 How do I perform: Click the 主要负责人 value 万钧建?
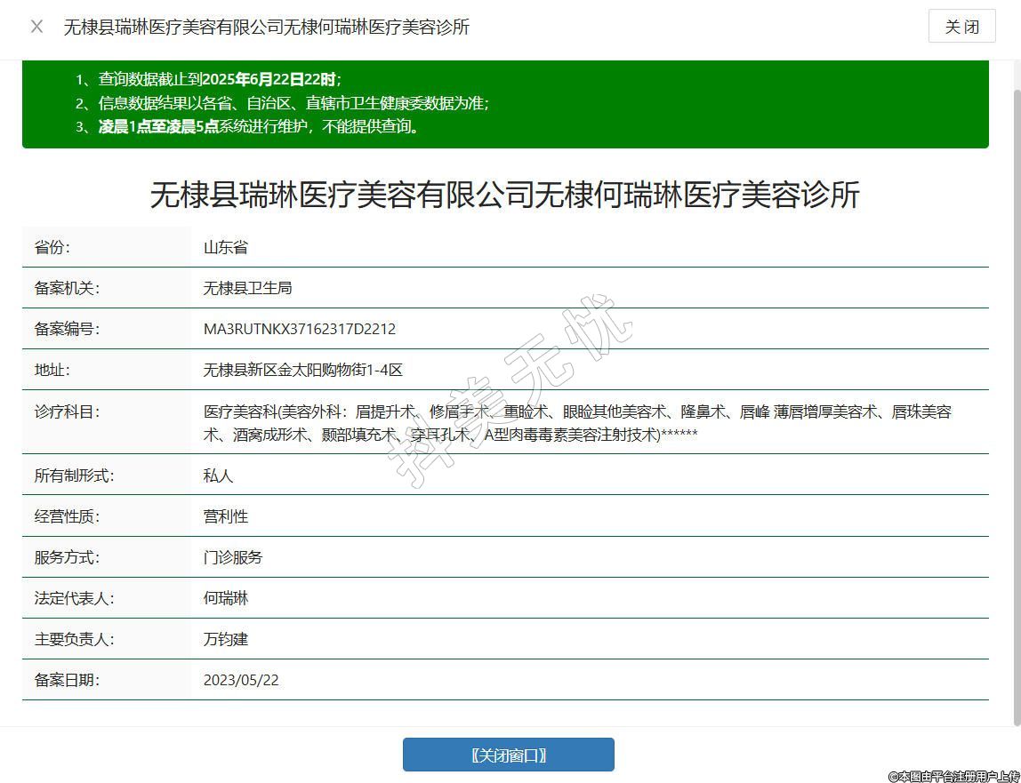click(x=225, y=639)
